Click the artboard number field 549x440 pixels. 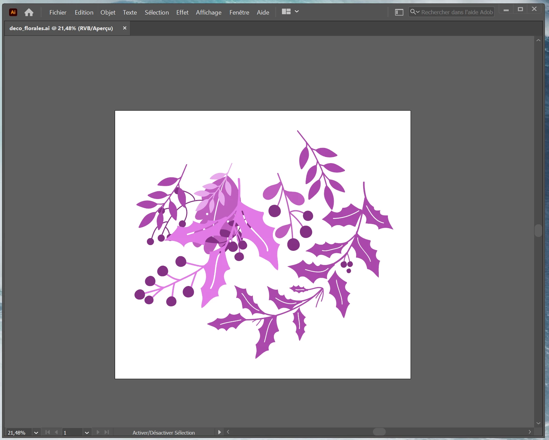tap(72, 433)
